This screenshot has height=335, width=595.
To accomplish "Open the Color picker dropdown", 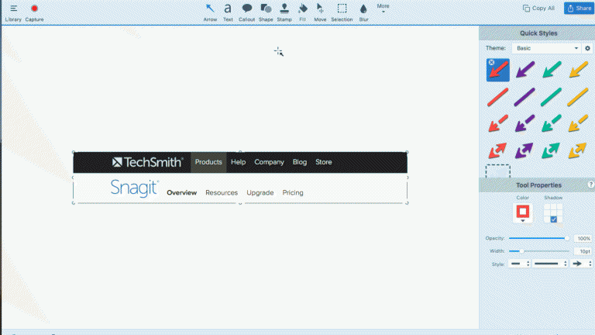I will (x=522, y=212).
